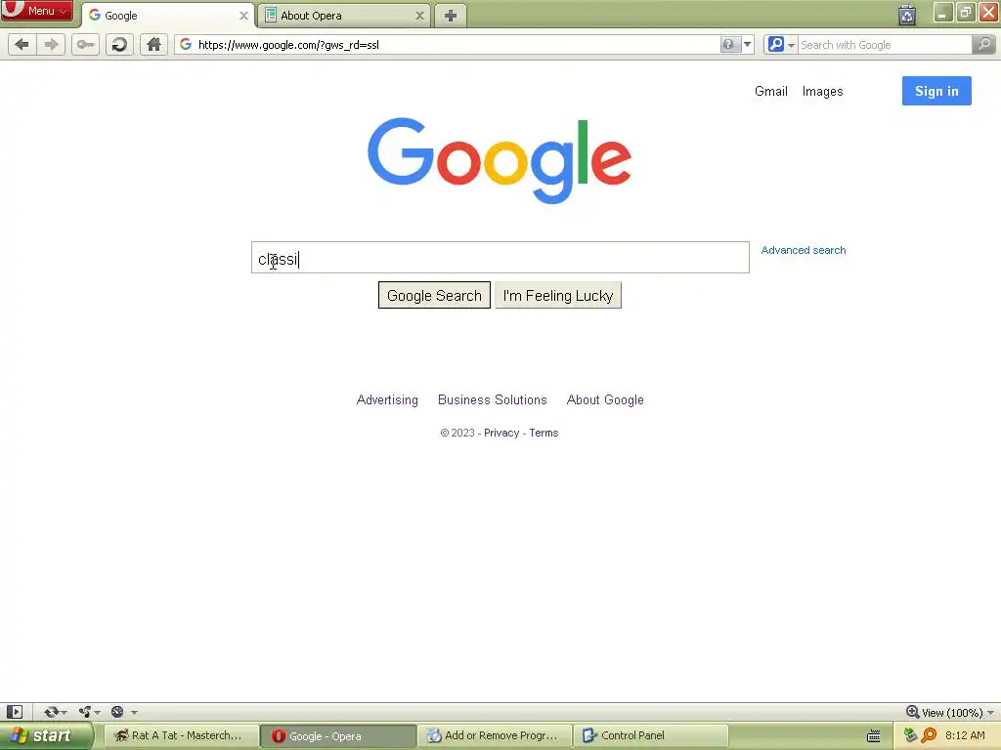This screenshot has height=750, width=1001.
Task: Go forward with the Forward arrow
Action: (x=51, y=45)
